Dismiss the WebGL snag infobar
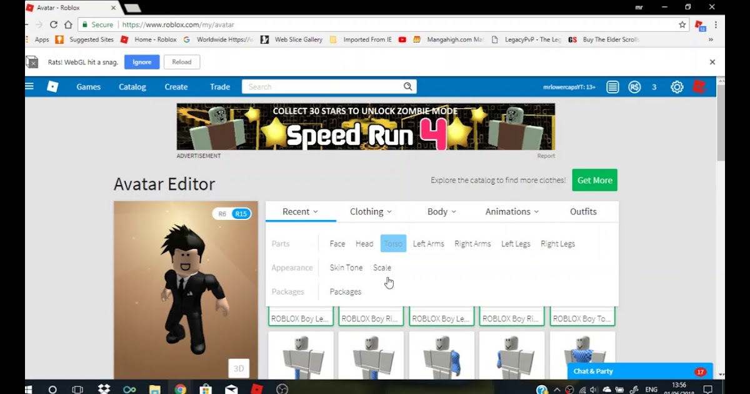Image resolution: width=750 pixels, height=394 pixels. pos(712,62)
